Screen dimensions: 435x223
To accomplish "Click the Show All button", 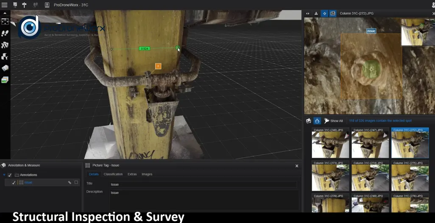I will click(x=333, y=121).
